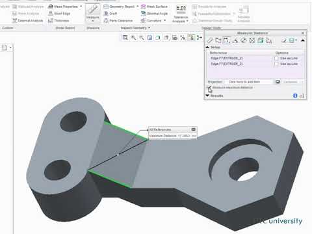Collapse the All References callout
312x234 pixels.
[x=194, y=129]
